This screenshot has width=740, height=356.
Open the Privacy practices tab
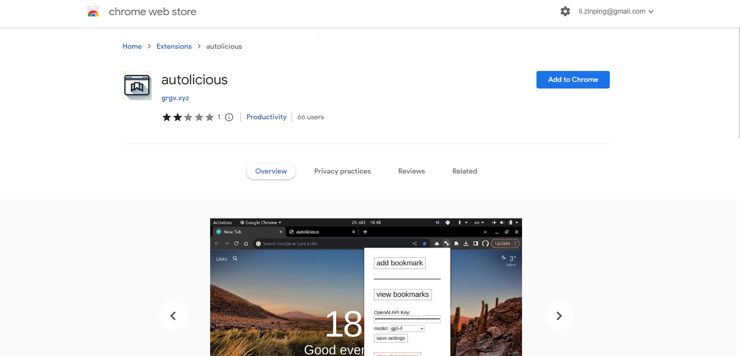pyautogui.click(x=342, y=171)
